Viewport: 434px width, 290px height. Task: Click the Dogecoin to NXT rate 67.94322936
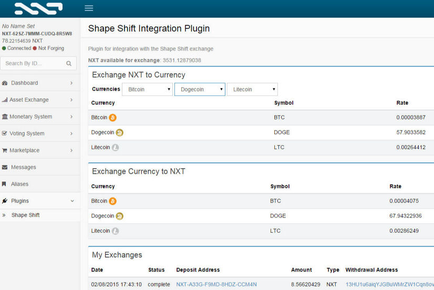click(406, 216)
